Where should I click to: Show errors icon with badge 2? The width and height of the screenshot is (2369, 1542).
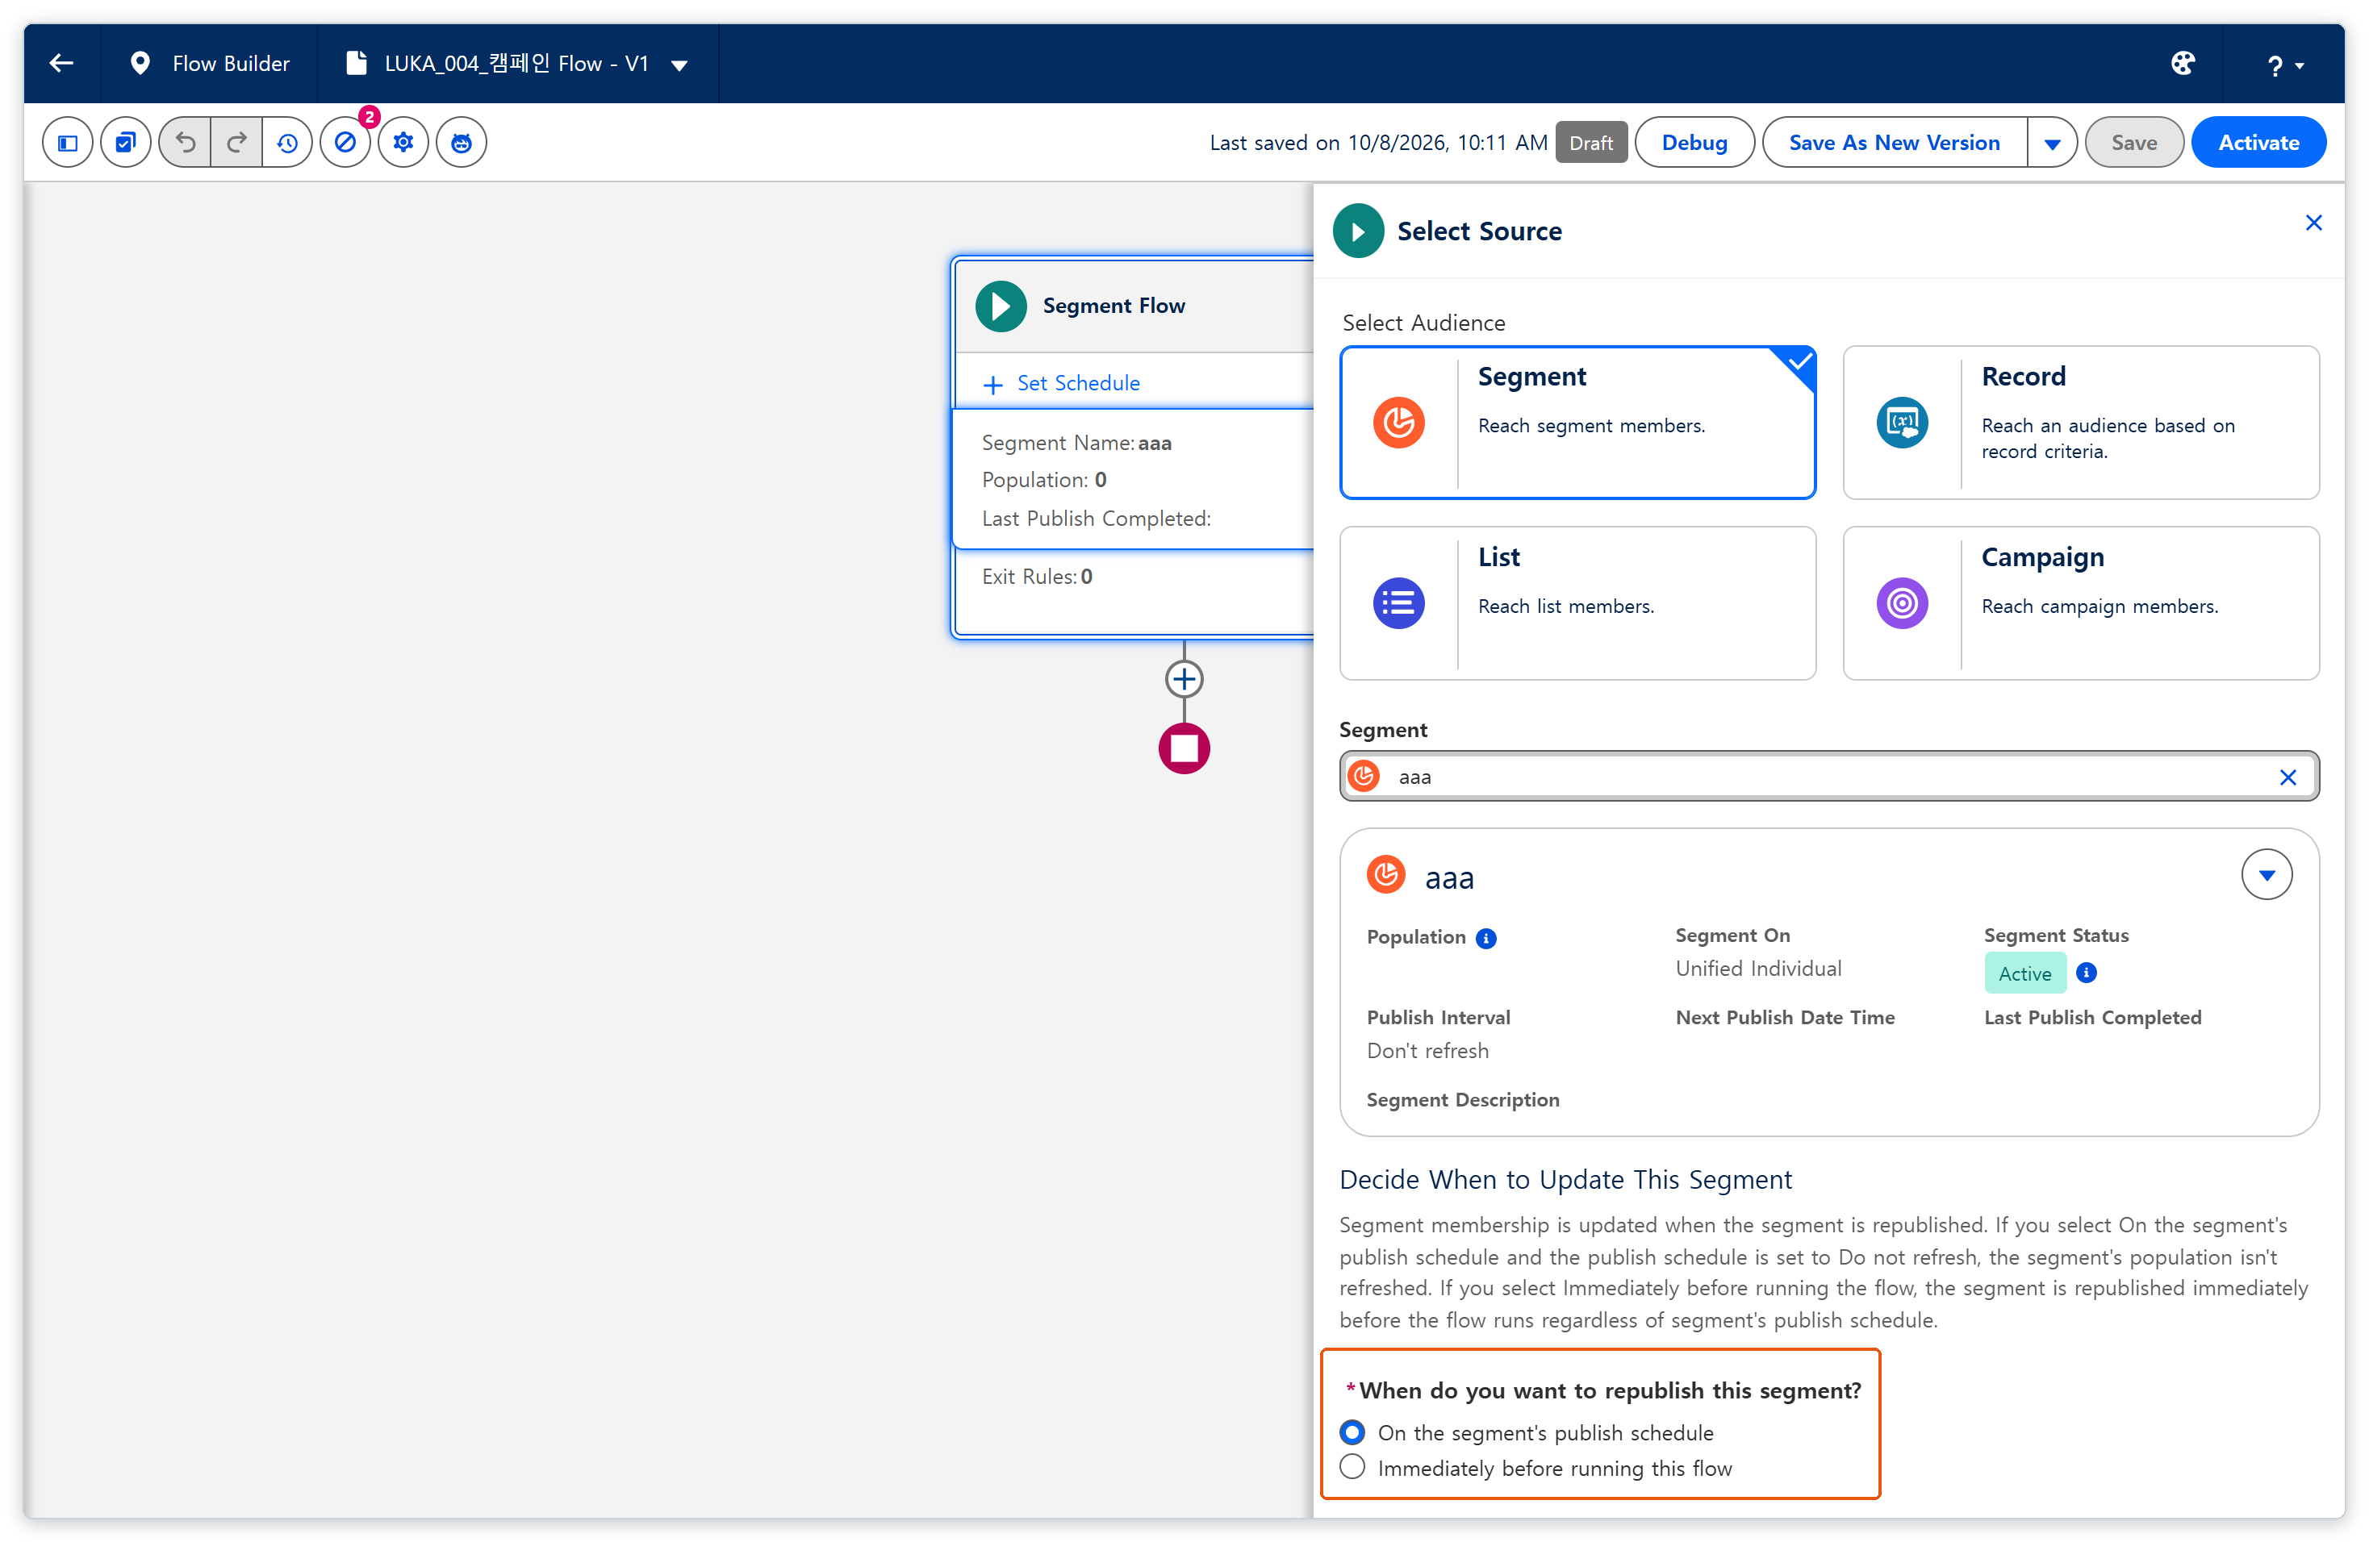[x=345, y=142]
